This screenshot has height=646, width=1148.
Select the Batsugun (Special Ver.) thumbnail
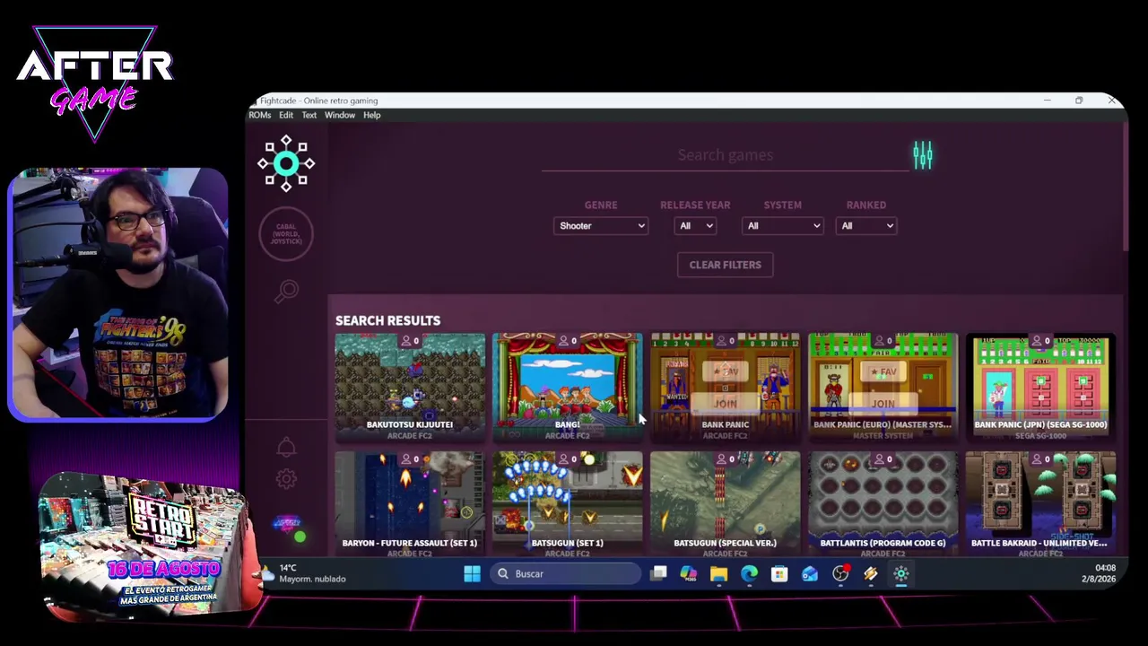(725, 504)
